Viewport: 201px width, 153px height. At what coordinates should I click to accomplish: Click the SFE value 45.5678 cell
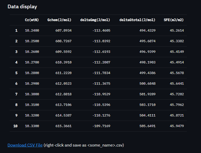coord(177,73)
